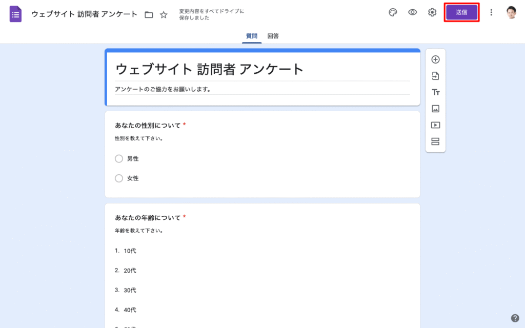
Task: Click the 送信 send button
Action: coord(461,12)
